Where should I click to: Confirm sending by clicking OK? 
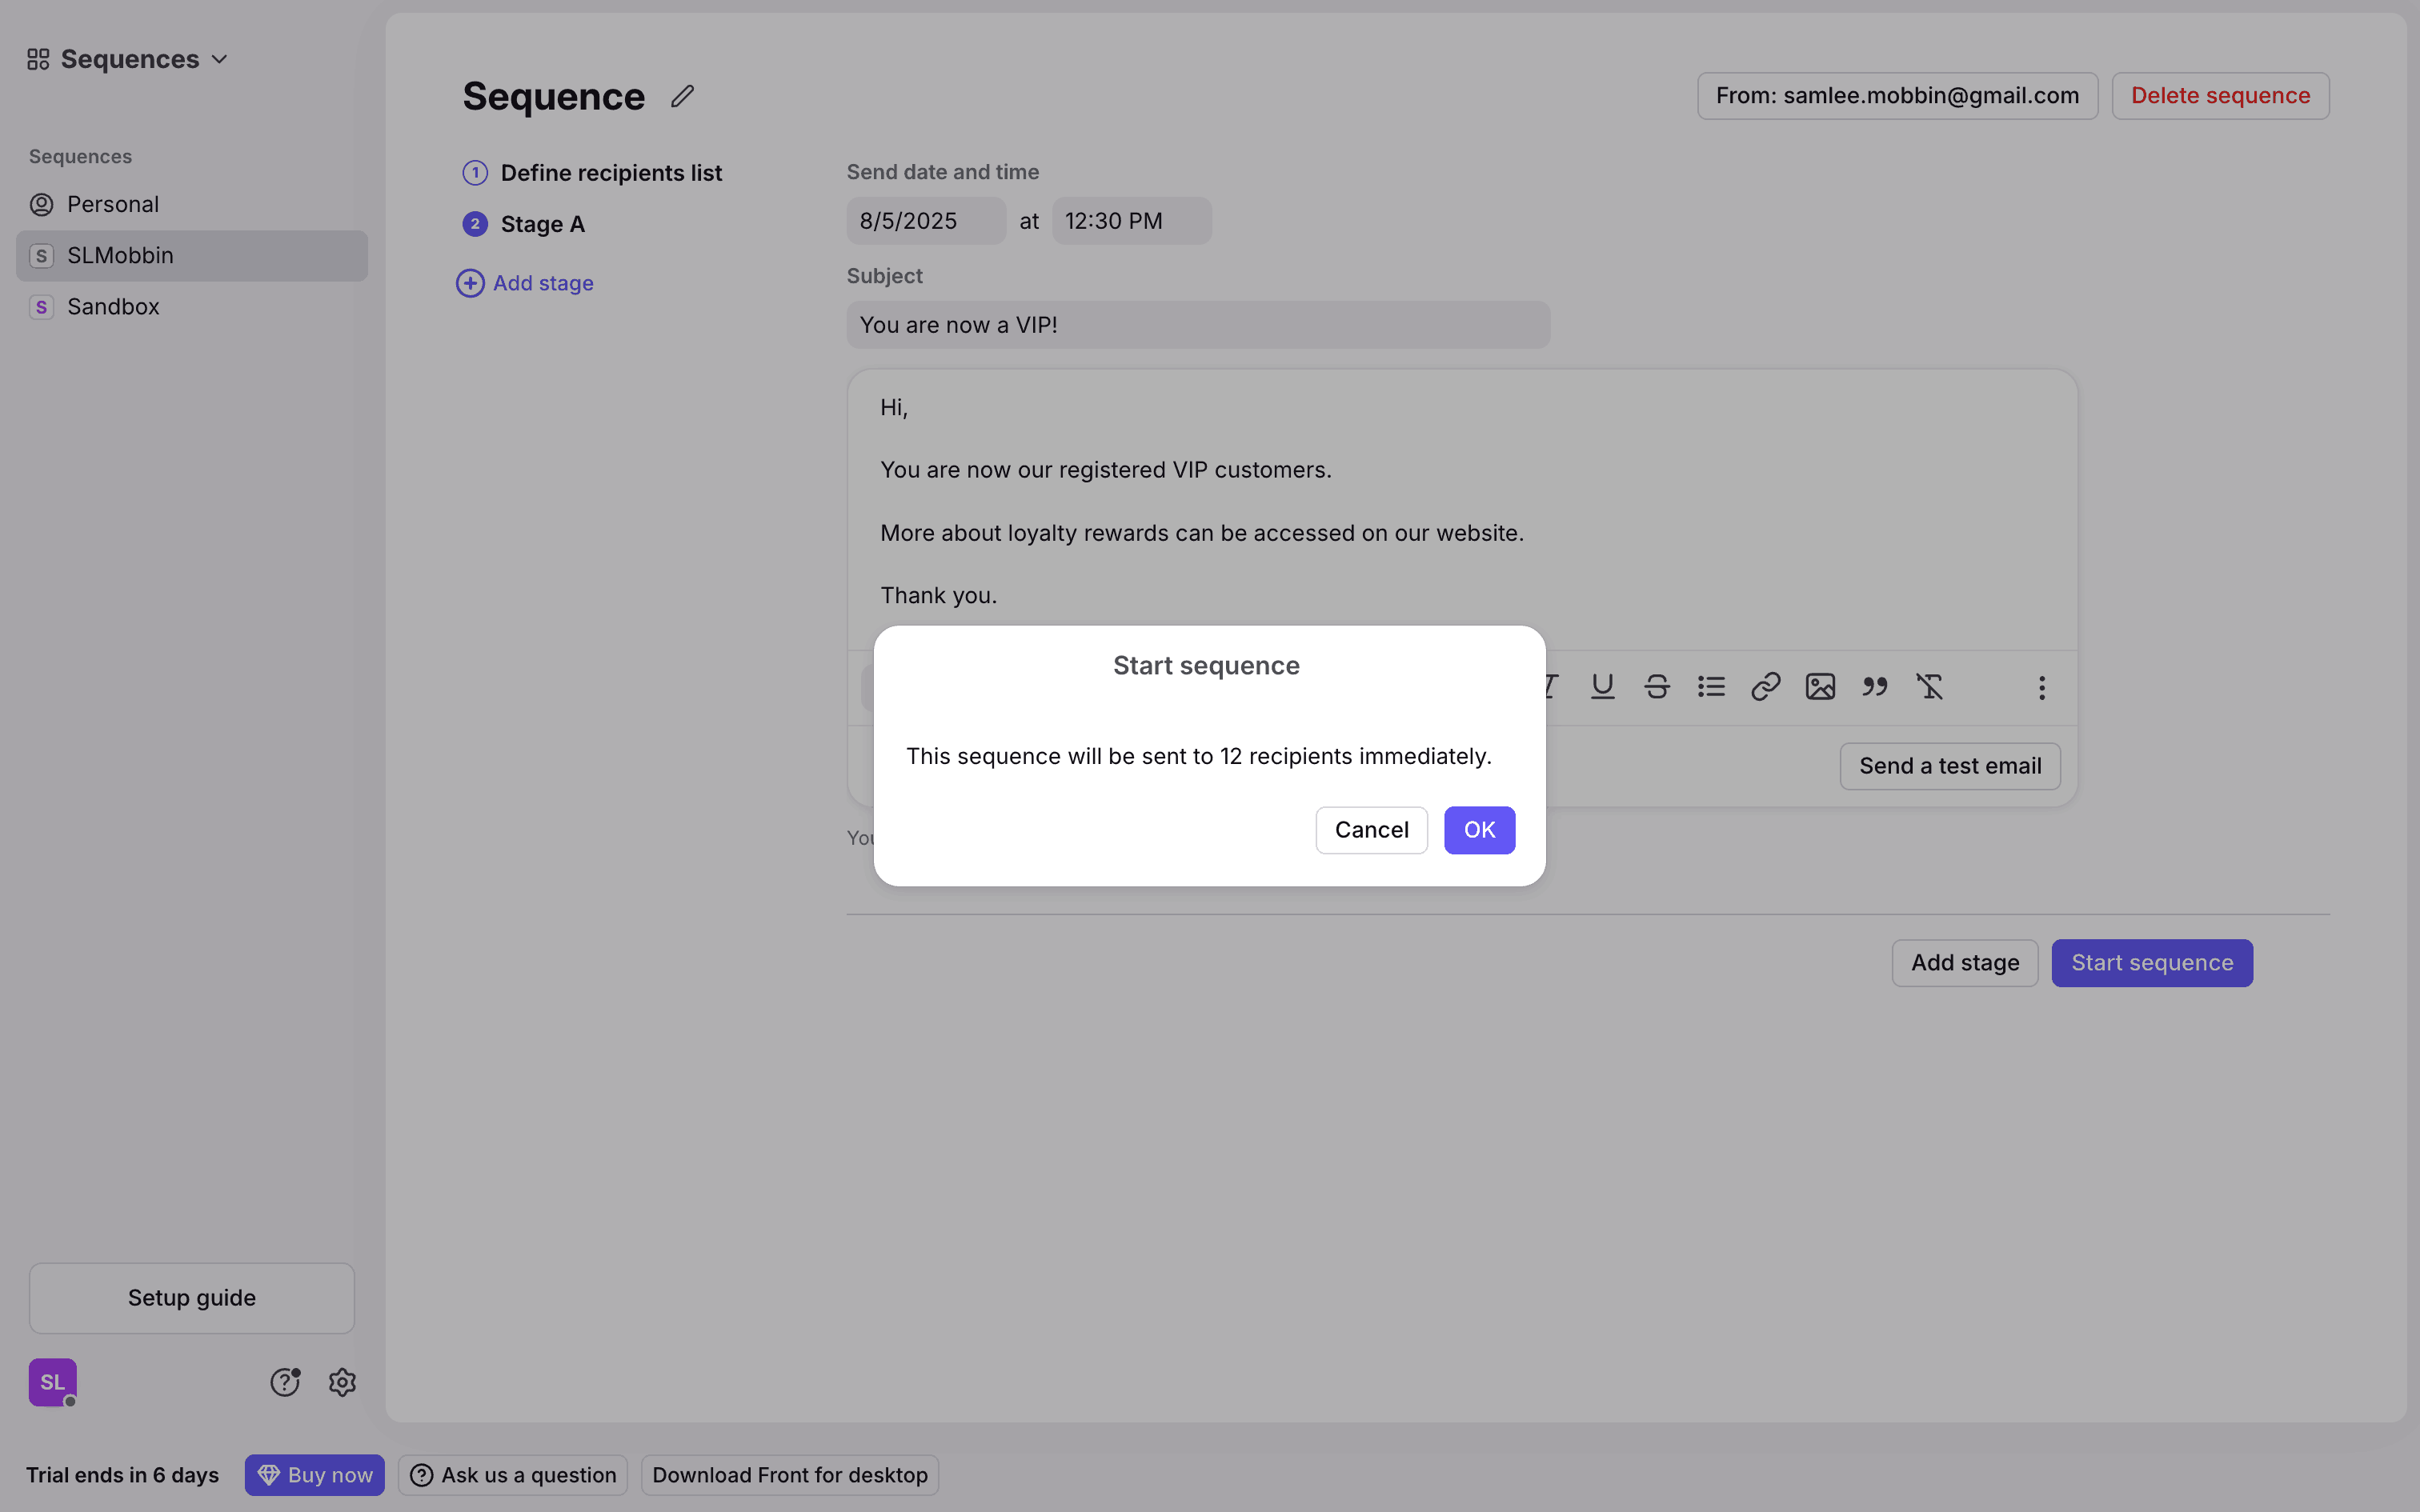point(1479,830)
